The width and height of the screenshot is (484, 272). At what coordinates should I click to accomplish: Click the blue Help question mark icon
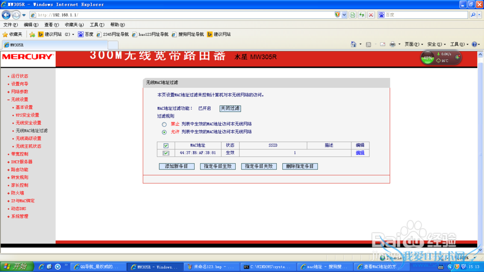tap(474, 45)
